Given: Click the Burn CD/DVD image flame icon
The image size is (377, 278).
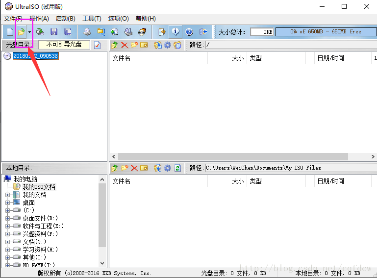Looking at the screenshot, I should point(142,32).
